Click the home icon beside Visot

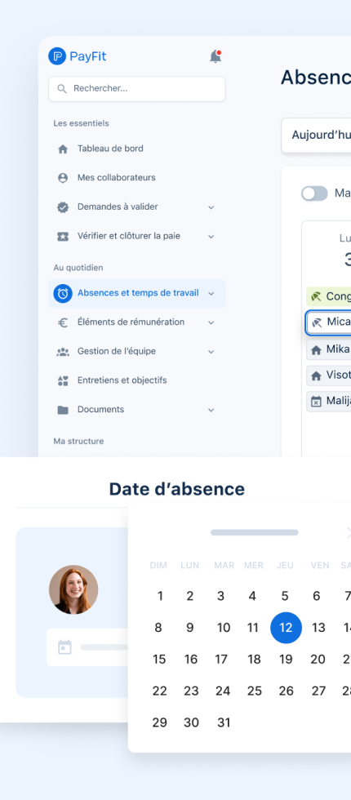[x=316, y=376]
